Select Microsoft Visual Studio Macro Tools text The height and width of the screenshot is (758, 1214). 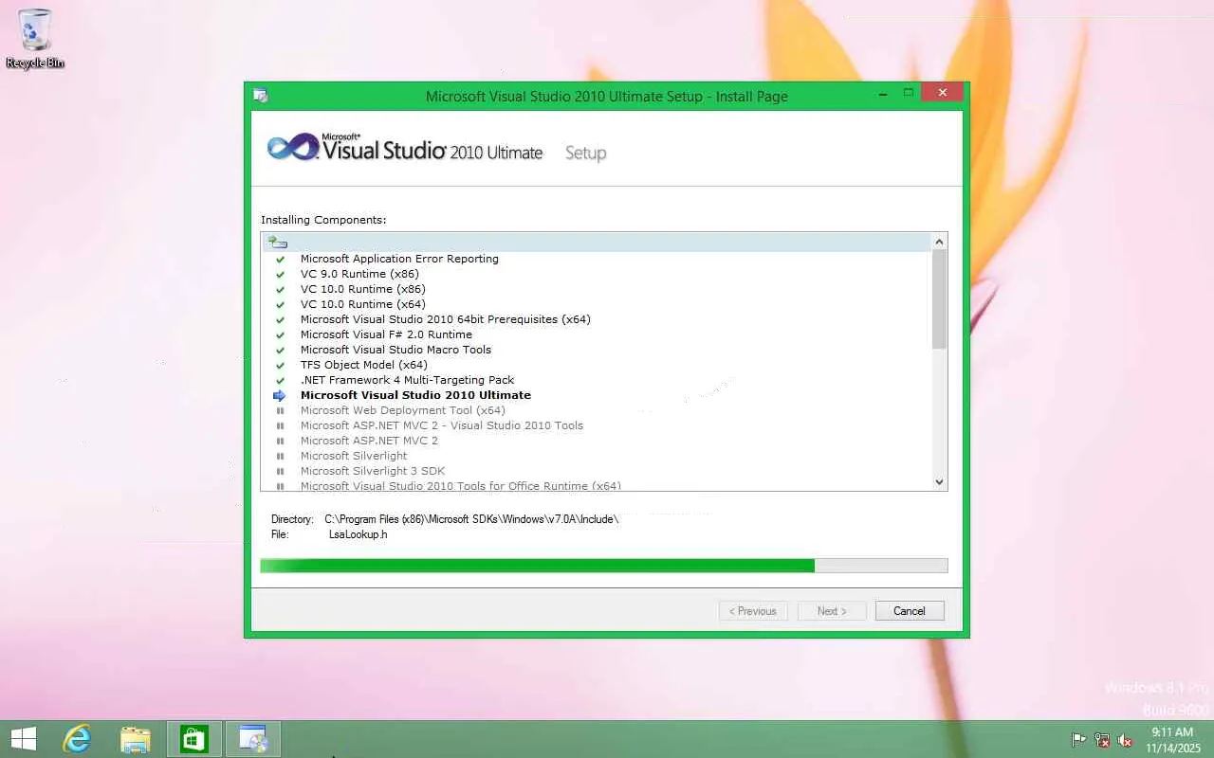395,350
